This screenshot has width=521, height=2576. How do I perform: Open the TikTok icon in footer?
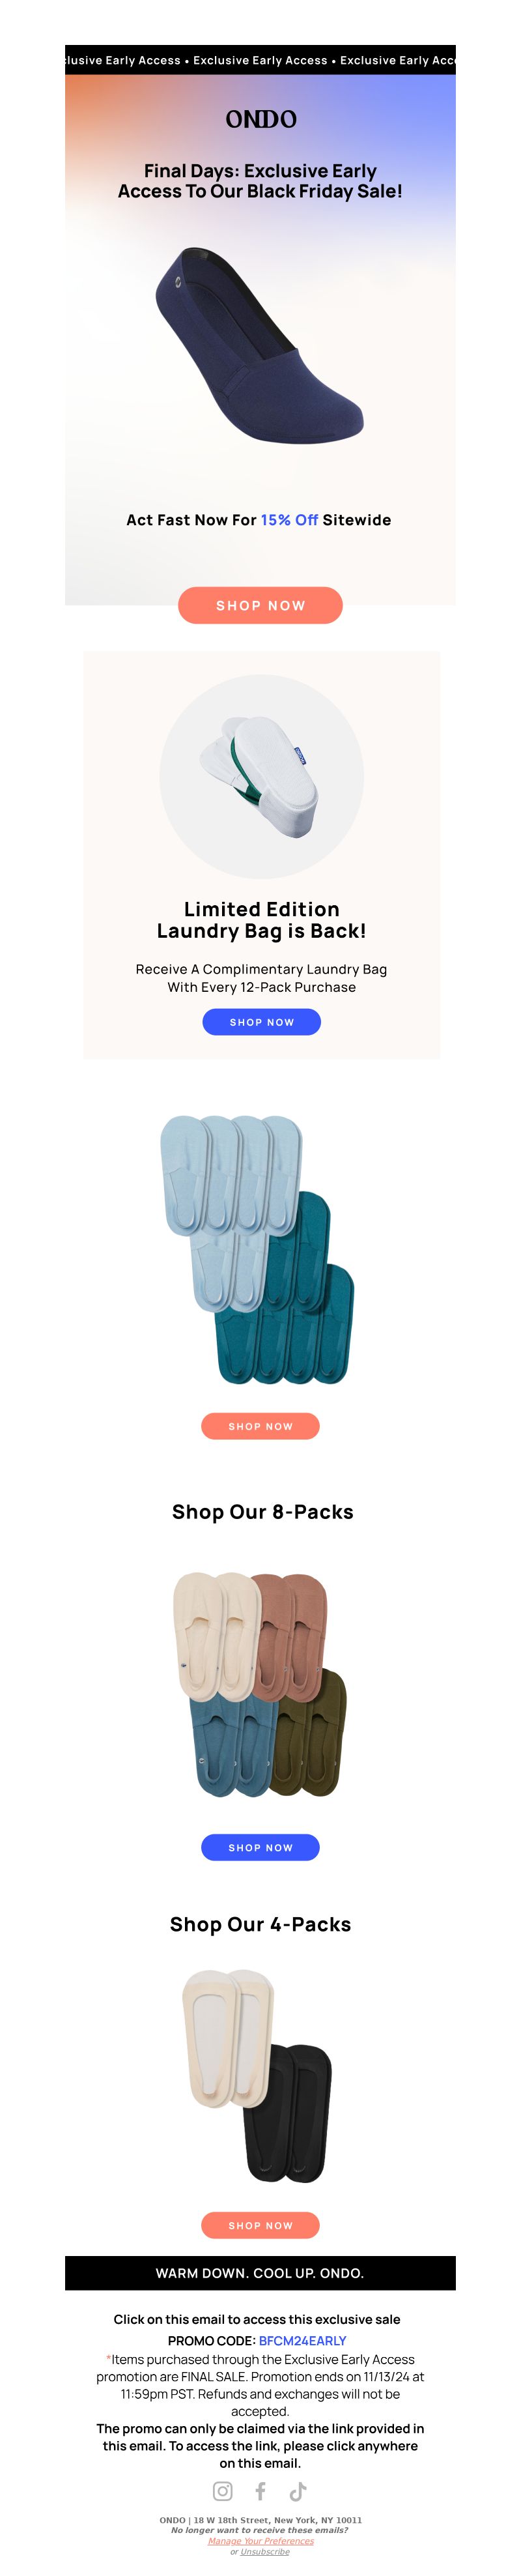(298, 2491)
